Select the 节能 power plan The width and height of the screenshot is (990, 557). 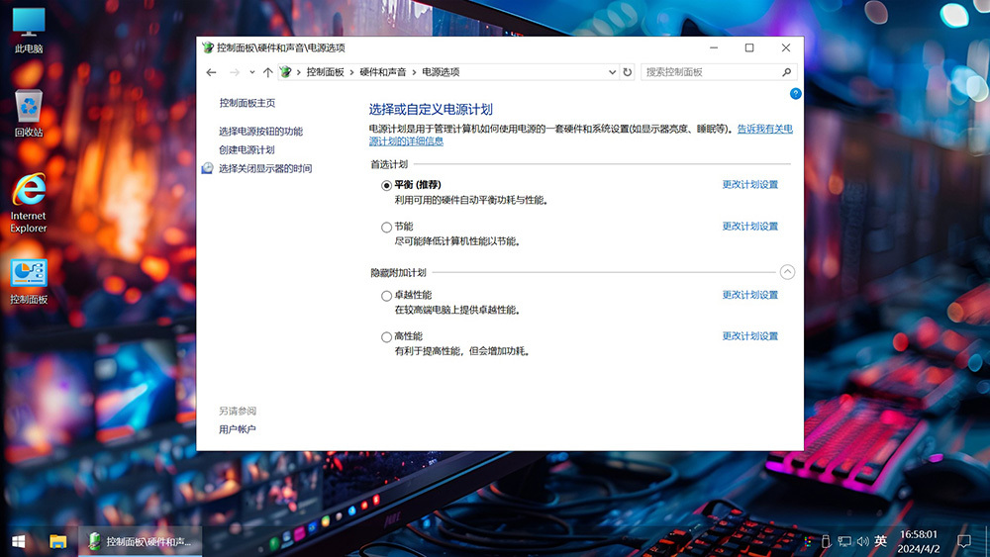(387, 228)
